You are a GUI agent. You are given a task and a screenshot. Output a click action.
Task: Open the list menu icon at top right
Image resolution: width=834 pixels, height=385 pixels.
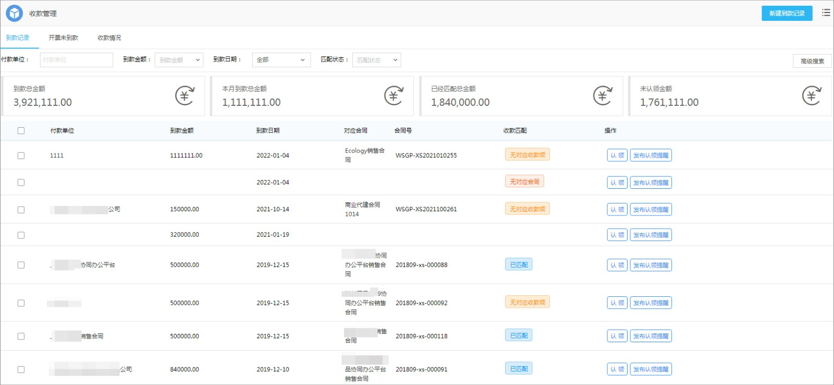coord(826,13)
